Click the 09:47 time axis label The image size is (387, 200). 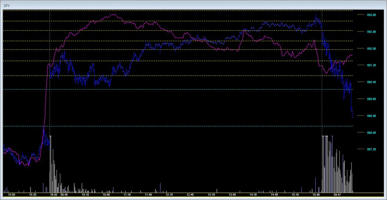(337, 195)
